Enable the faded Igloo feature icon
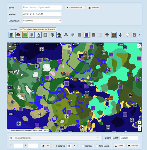Viewport: 147px width, 150px height. coord(100,35)
